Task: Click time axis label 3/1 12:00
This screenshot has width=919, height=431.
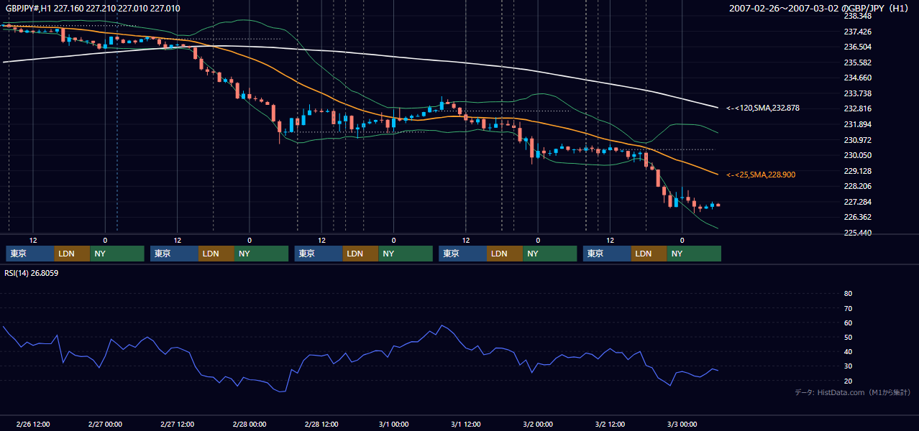Action: coord(465,424)
